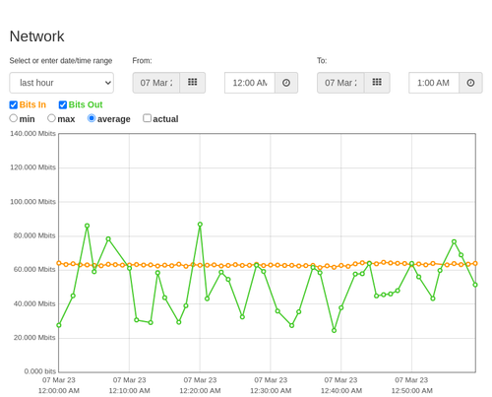The width and height of the screenshot is (492, 397).
Task: Click the To time field 1:00 AM
Action: tap(434, 83)
